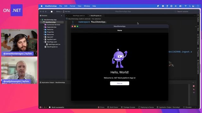Click the volume icon in menu bar
Image resolution: width=202 pixels, height=113 pixels.
(x=176, y=6)
